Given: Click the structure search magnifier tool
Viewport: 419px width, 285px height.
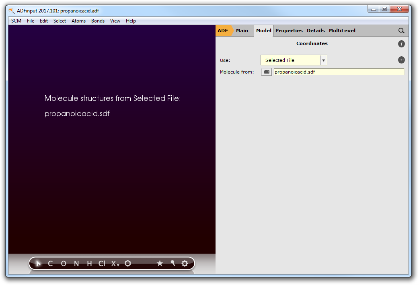Looking at the screenshot, I should pyautogui.click(x=173, y=263).
